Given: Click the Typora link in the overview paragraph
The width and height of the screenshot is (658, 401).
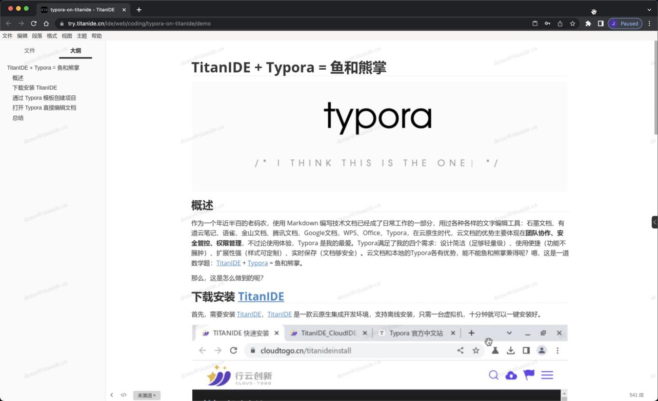Looking at the screenshot, I should click(257, 263).
